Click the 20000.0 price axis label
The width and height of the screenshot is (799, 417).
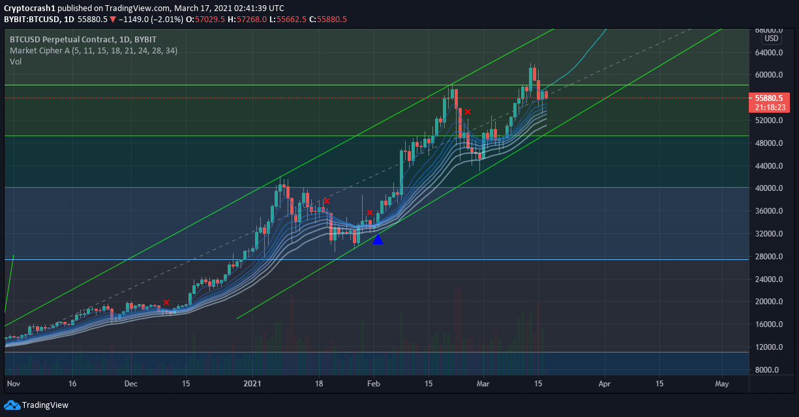click(x=768, y=302)
